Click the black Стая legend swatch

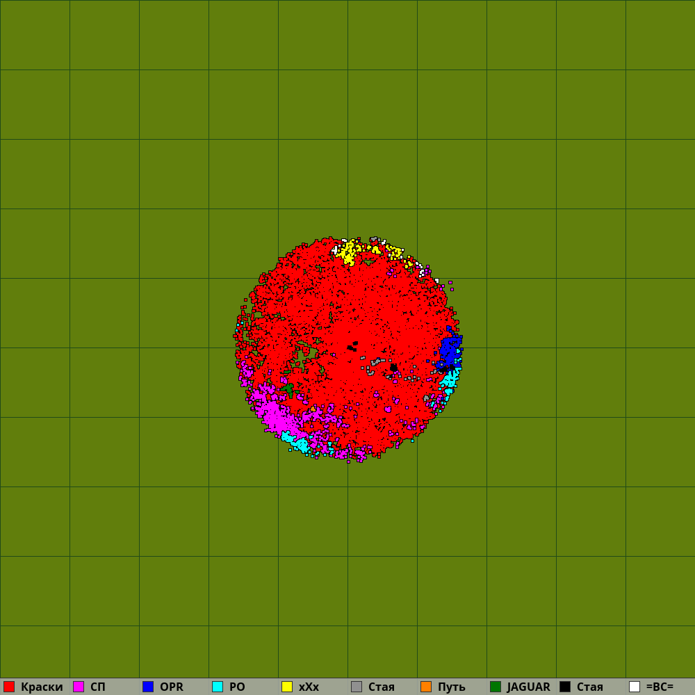[x=565, y=687]
